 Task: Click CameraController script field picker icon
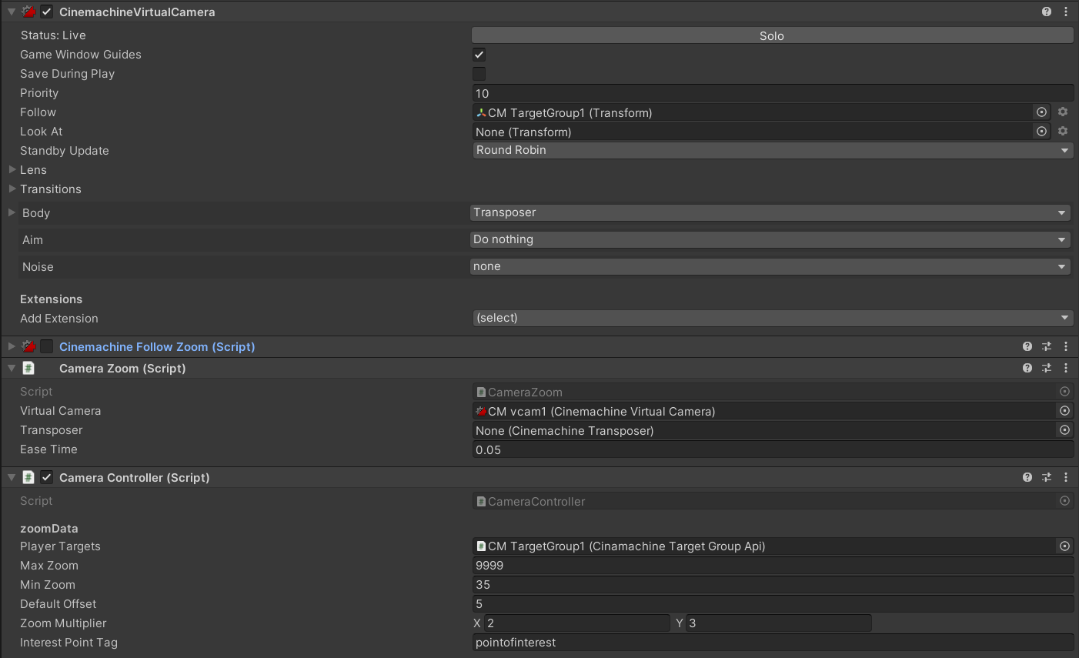coord(1065,501)
